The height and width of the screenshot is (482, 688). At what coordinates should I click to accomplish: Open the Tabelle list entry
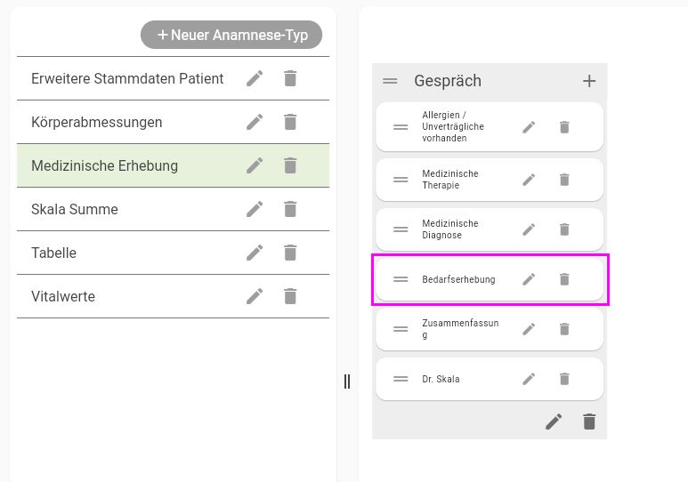pos(53,253)
